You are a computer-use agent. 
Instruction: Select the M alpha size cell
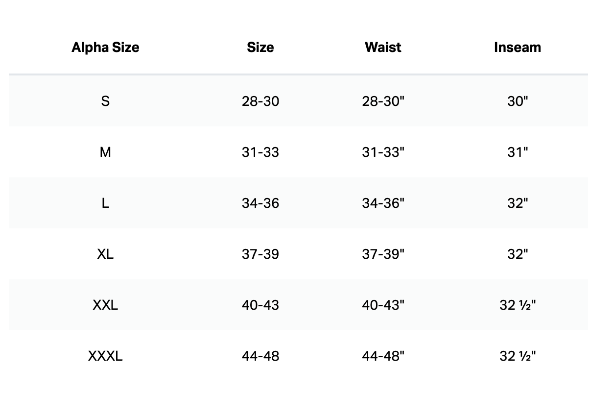pos(105,152)
